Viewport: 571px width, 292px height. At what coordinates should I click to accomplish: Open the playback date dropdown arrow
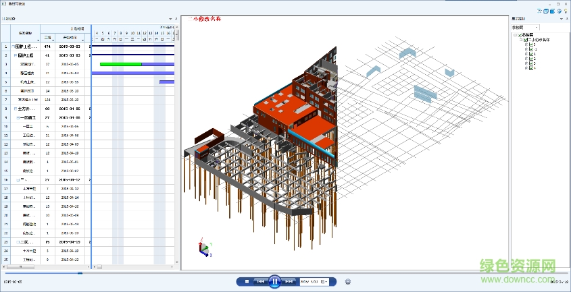click(x=324, y=281)
